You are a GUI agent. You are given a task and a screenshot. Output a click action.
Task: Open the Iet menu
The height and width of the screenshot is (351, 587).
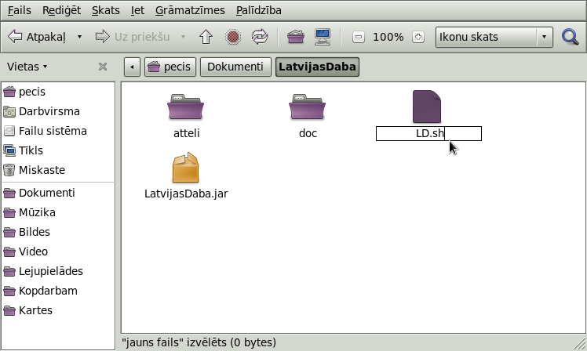coord(137,10)
